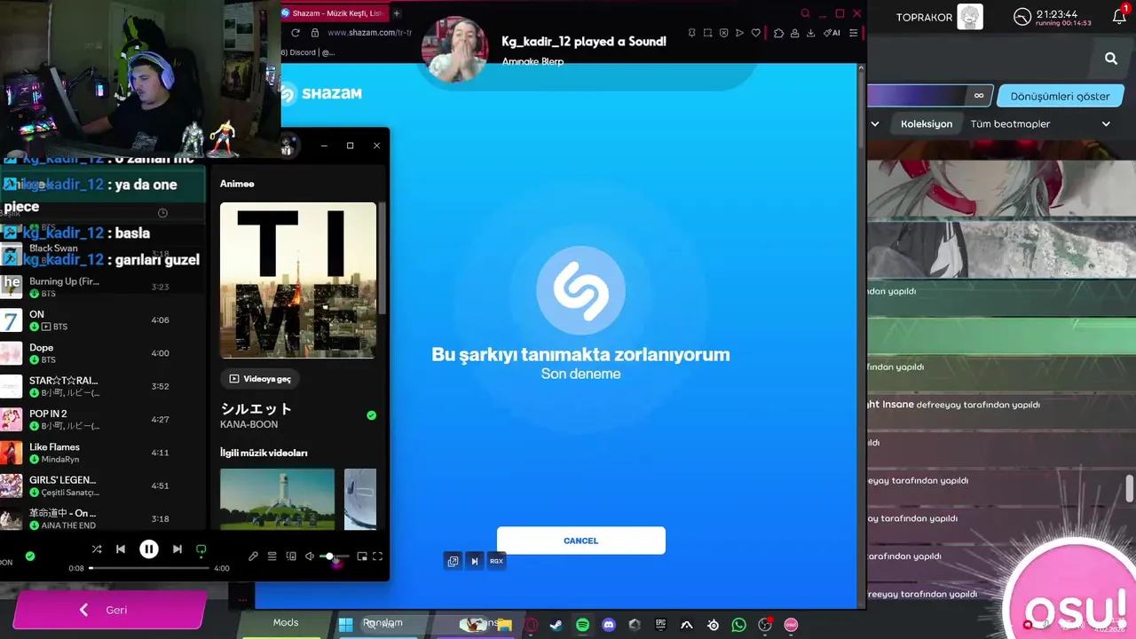Open the browser downloads icon
1136x639 pixels.
[810, 33]
